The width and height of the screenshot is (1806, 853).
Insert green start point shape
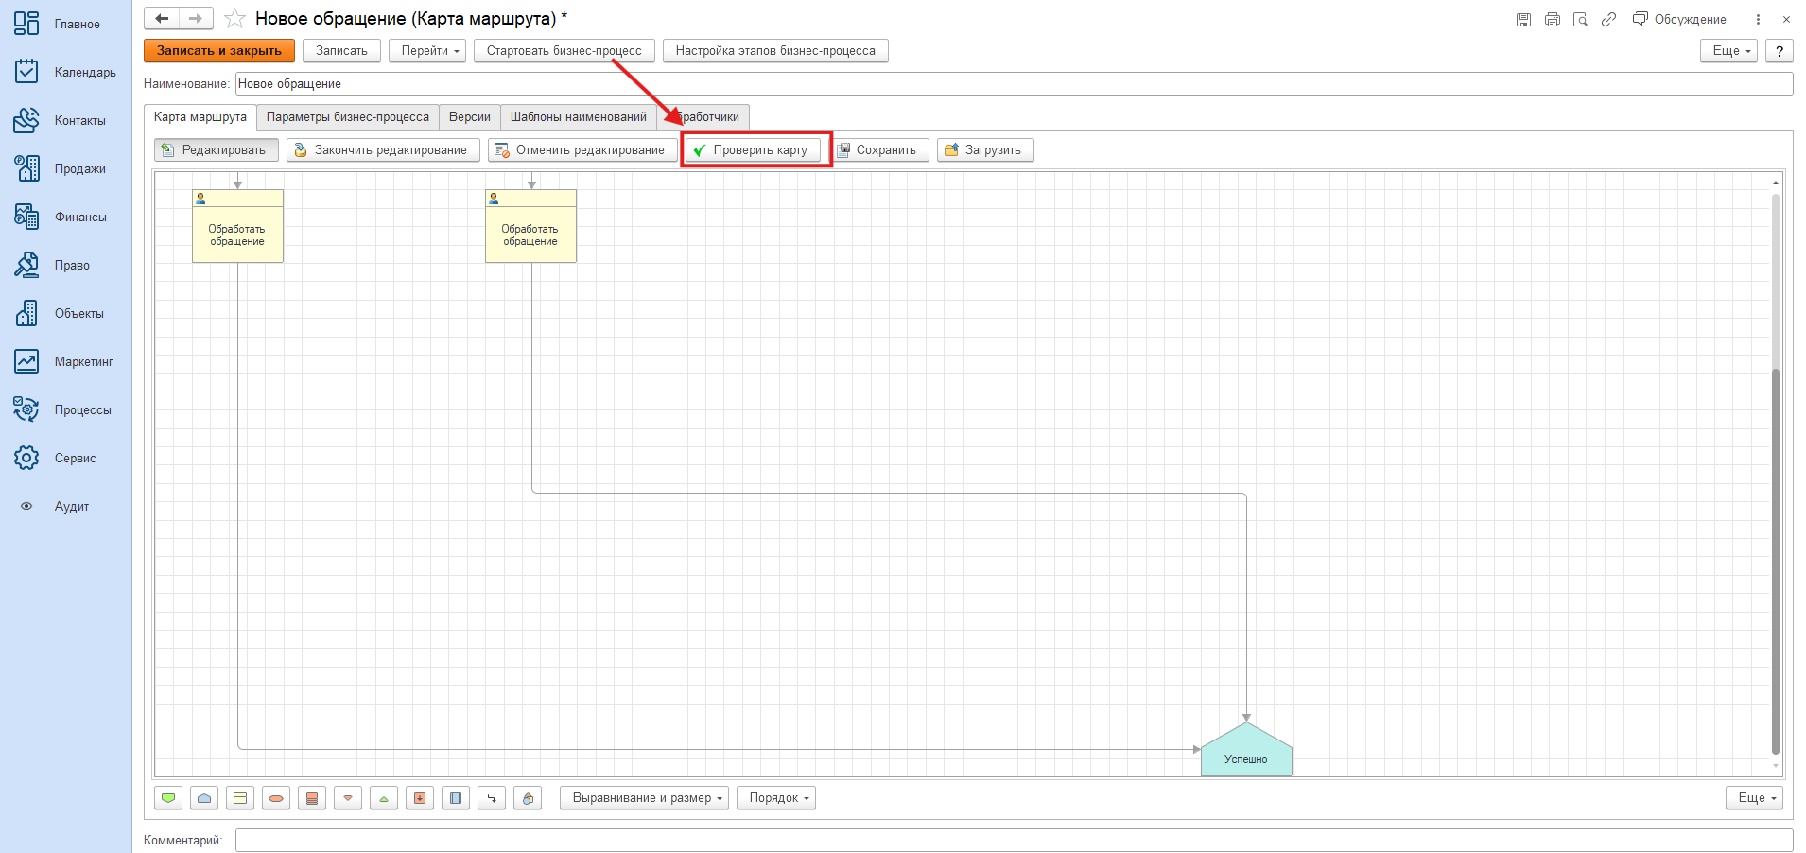[x=168, y=798]
